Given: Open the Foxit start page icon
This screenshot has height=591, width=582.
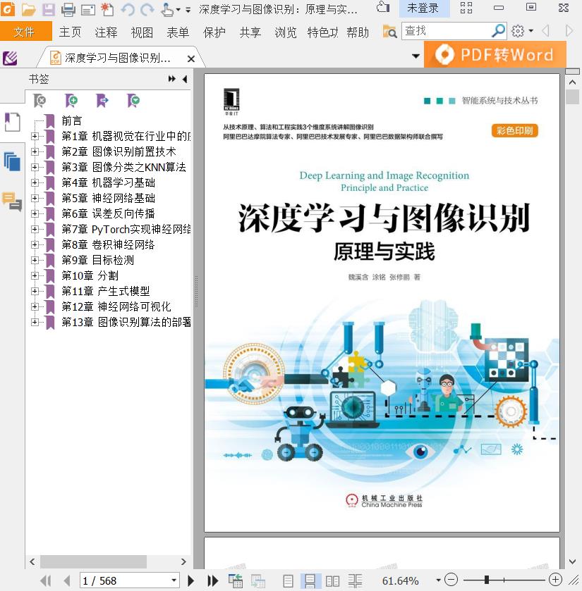Looking at the screenshot, I should [10, 58].
